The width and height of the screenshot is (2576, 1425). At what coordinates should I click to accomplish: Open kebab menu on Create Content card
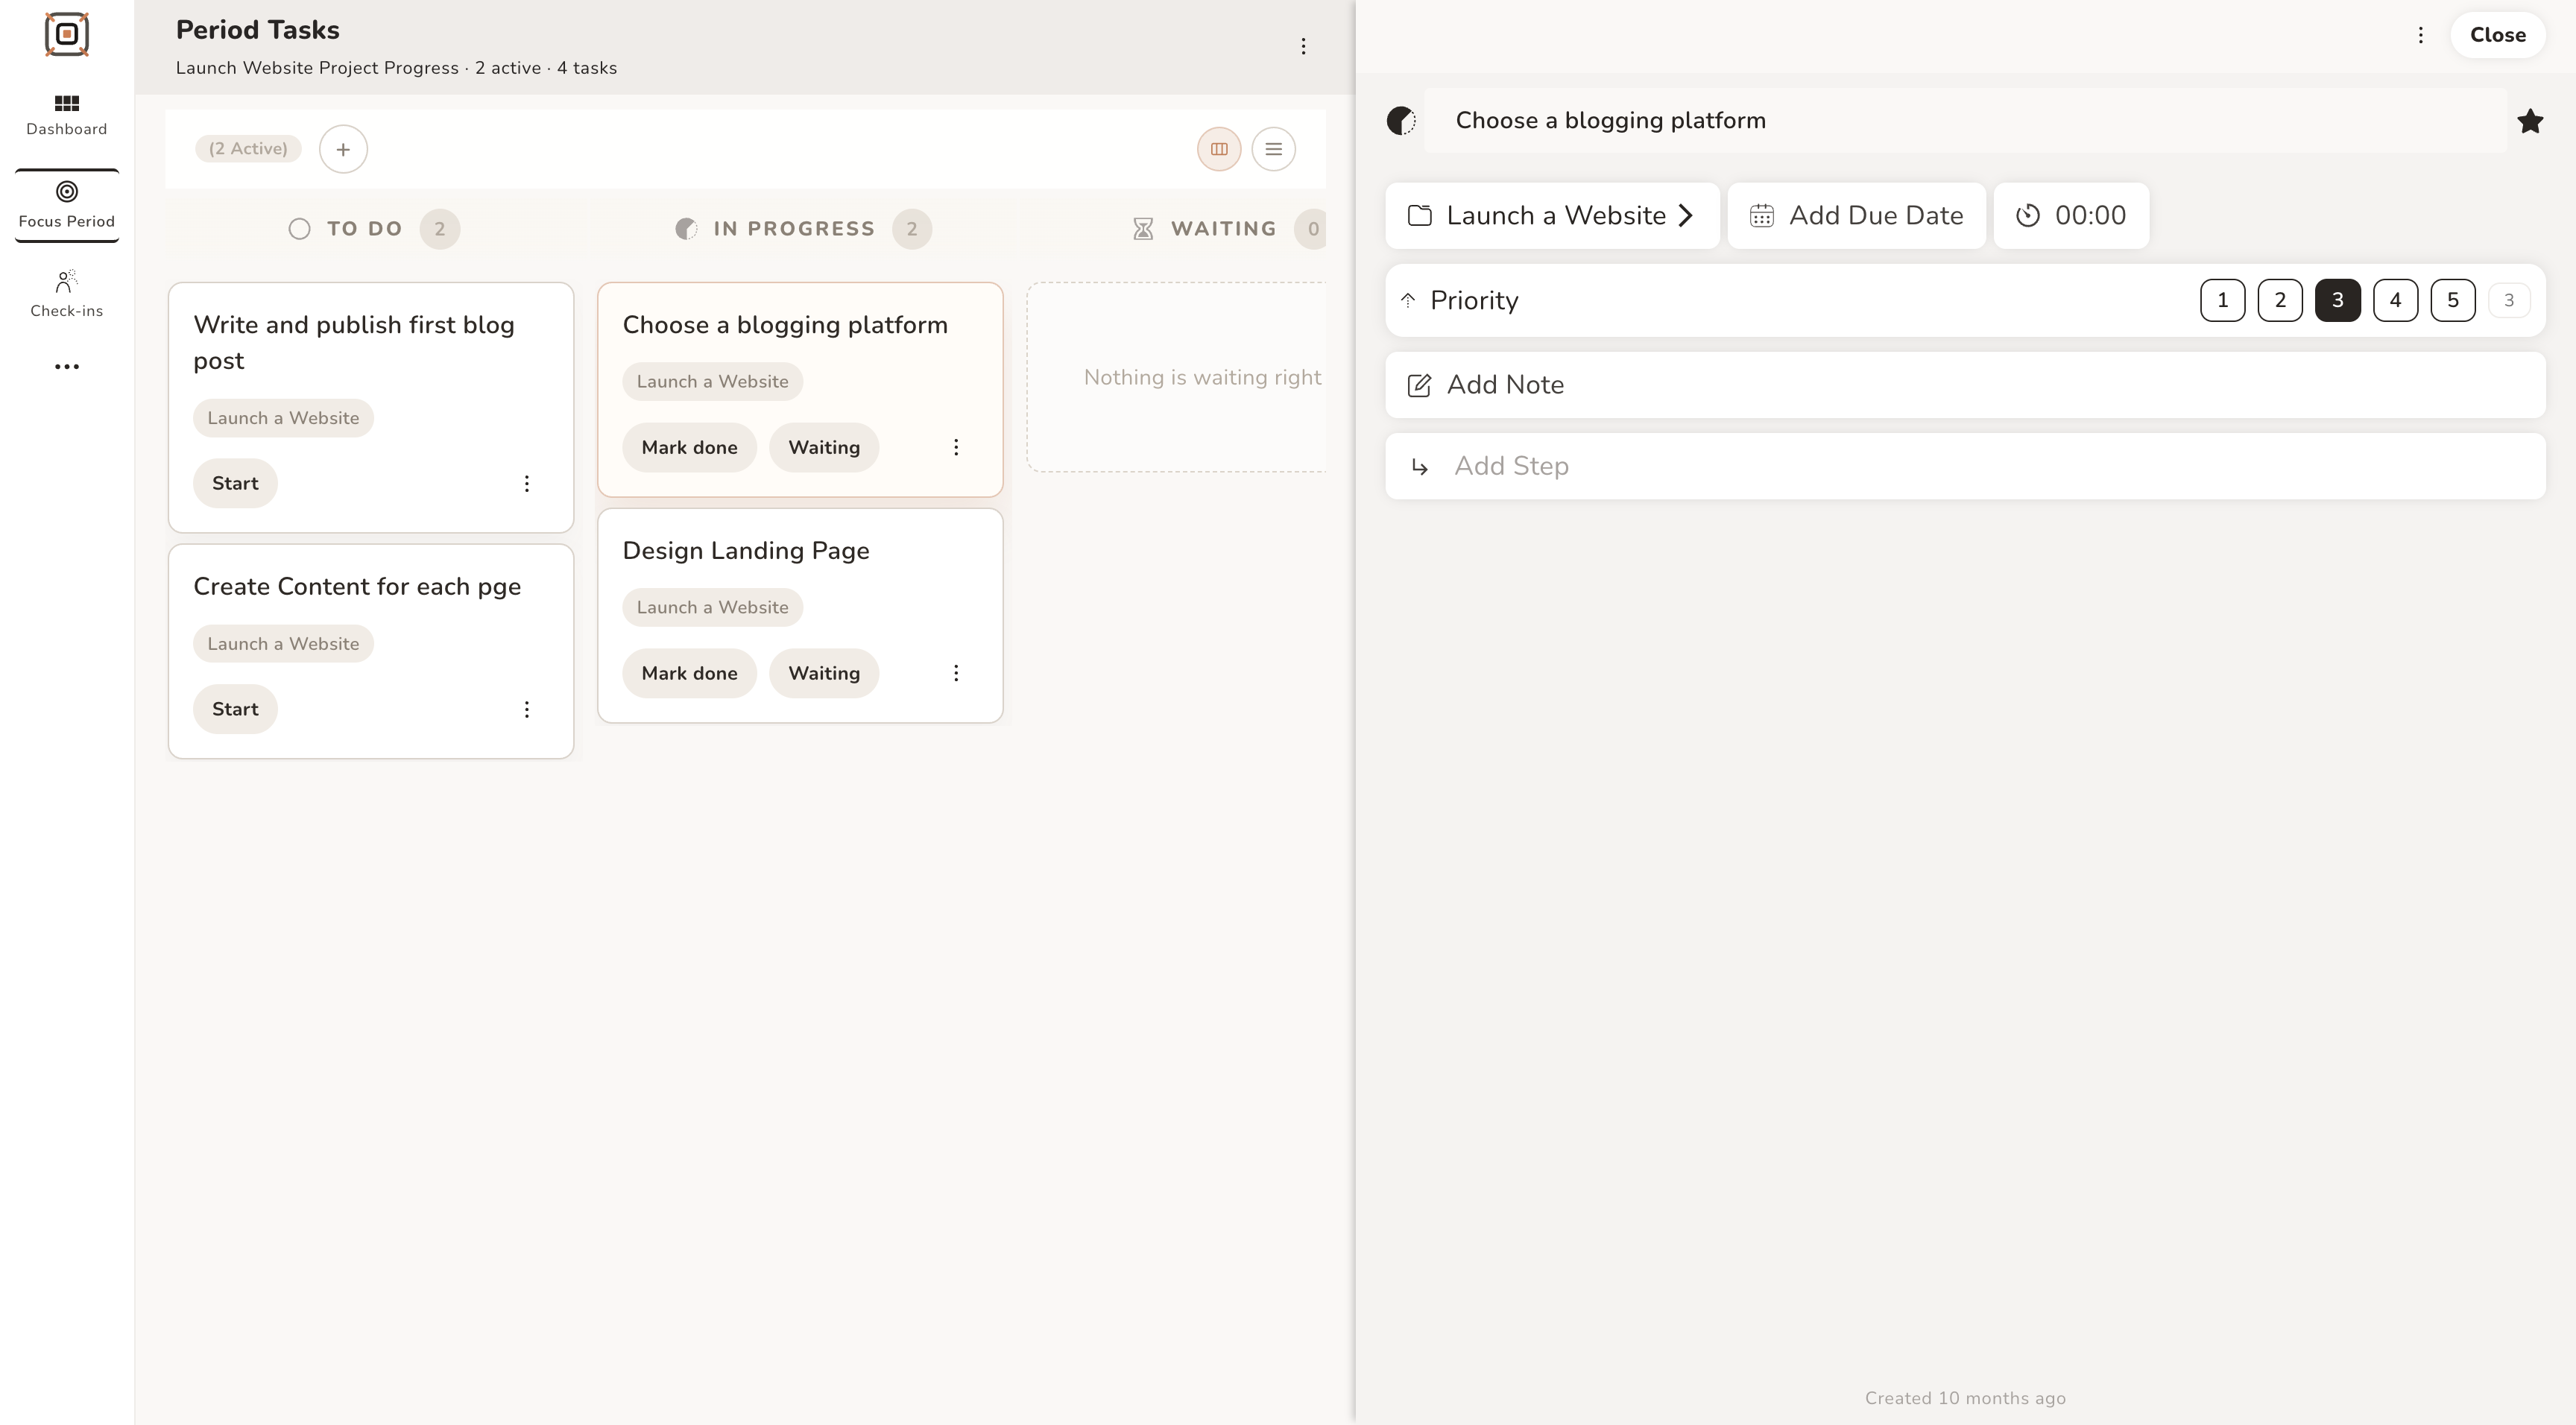[527, 710]
